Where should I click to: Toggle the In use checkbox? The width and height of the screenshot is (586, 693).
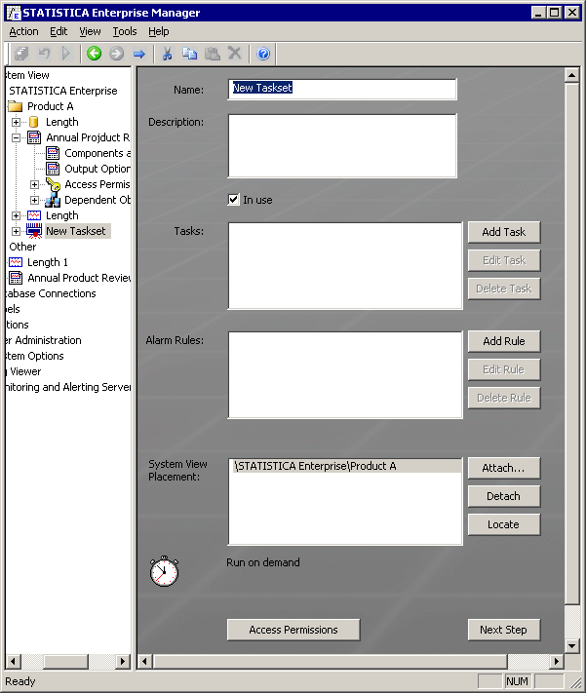(x=233, y=200)
